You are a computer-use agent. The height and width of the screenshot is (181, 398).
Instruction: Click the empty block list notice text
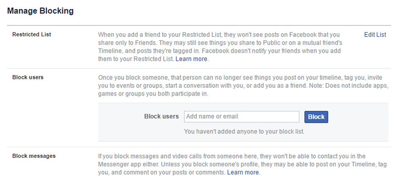[244, 132]
